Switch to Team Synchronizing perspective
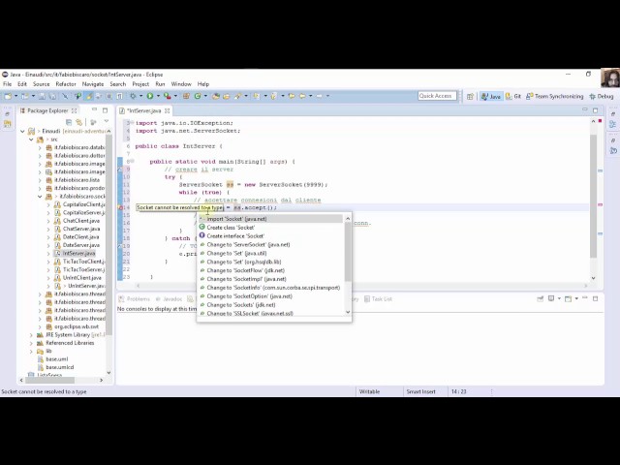 [x=555, y=96]
